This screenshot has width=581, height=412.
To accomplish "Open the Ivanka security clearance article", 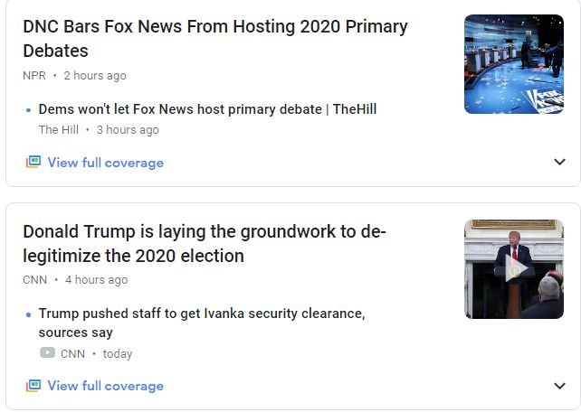I will 201,323.
